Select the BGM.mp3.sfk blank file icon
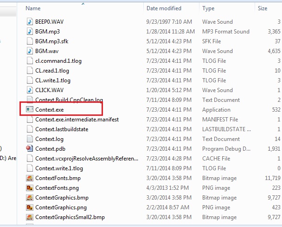This screenshot has height=227, width=282. coord(30,41)
